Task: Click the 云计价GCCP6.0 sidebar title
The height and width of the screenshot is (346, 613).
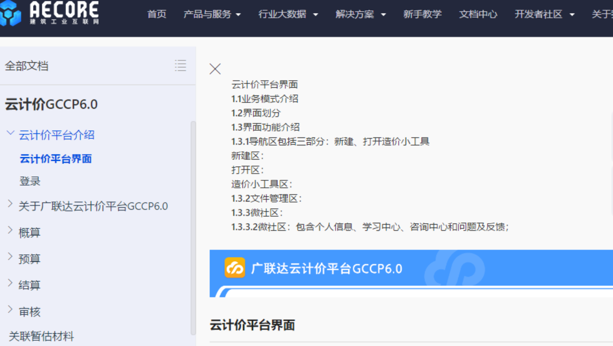Action: [x=51, y=104]
